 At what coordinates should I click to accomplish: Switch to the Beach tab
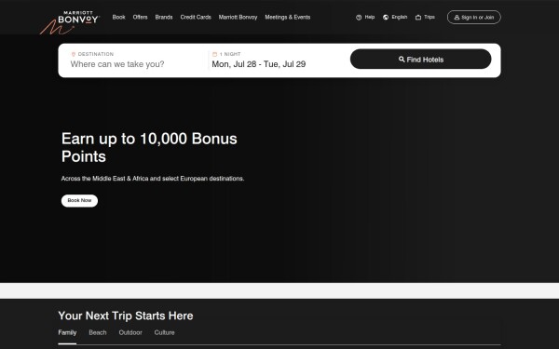(x=98, y=332)
